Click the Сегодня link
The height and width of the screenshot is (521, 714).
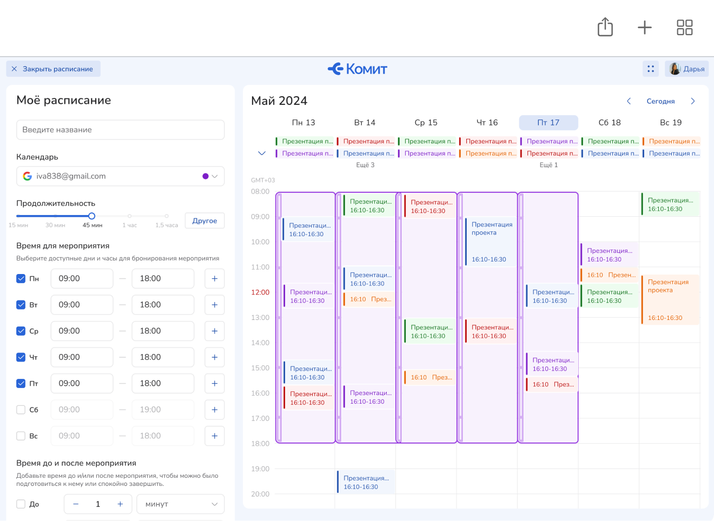(x=660, y=101)
